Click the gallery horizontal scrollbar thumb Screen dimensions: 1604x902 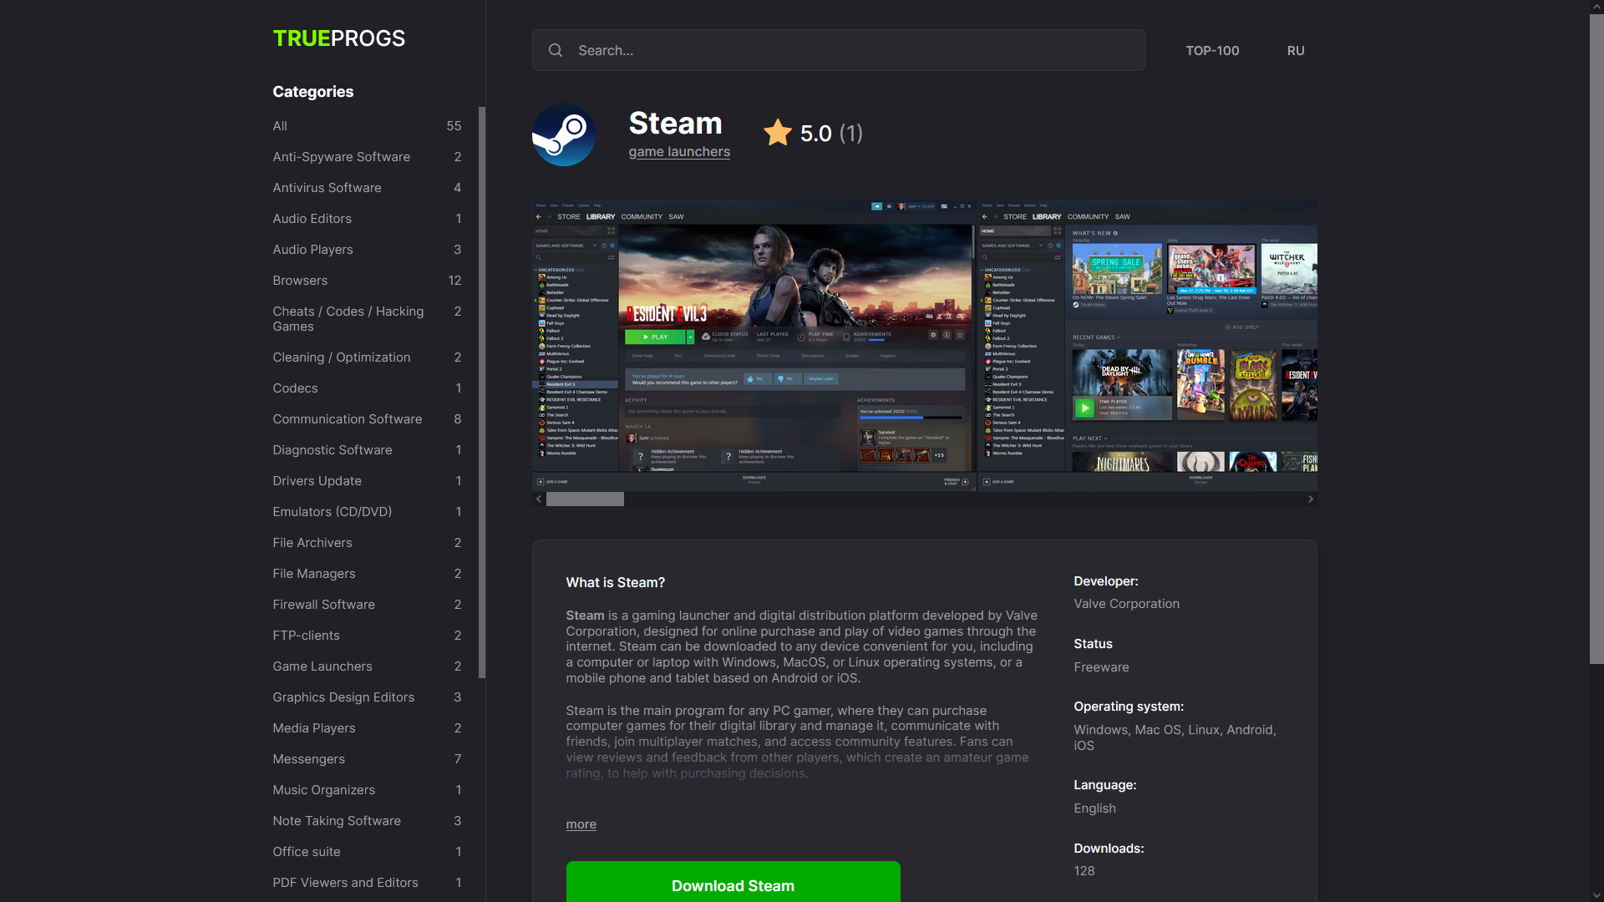pos(585,499)
